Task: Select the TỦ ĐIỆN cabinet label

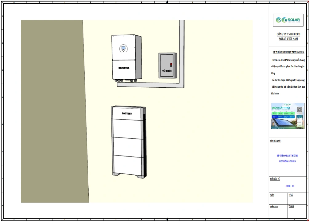Action: (x=167, y=71)
